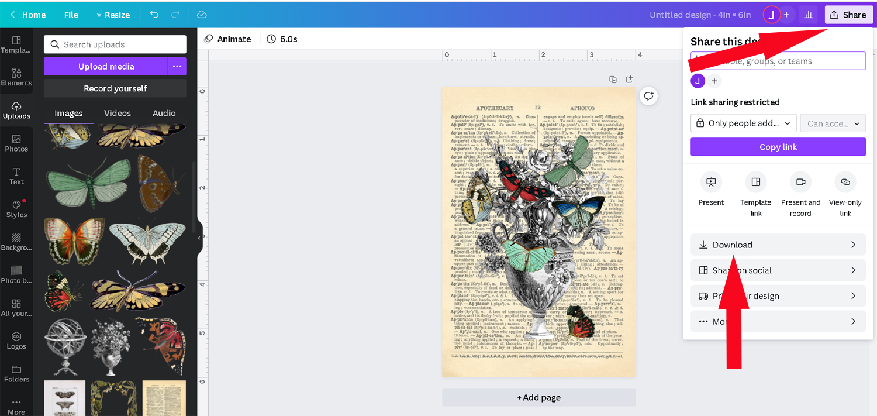The image size is (877, 416).
Task: Click the butterfly vase design on canvas
Action: click(x=538, y=232)
